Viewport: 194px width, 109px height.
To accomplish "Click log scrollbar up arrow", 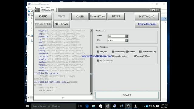I will tap(91, 30).
